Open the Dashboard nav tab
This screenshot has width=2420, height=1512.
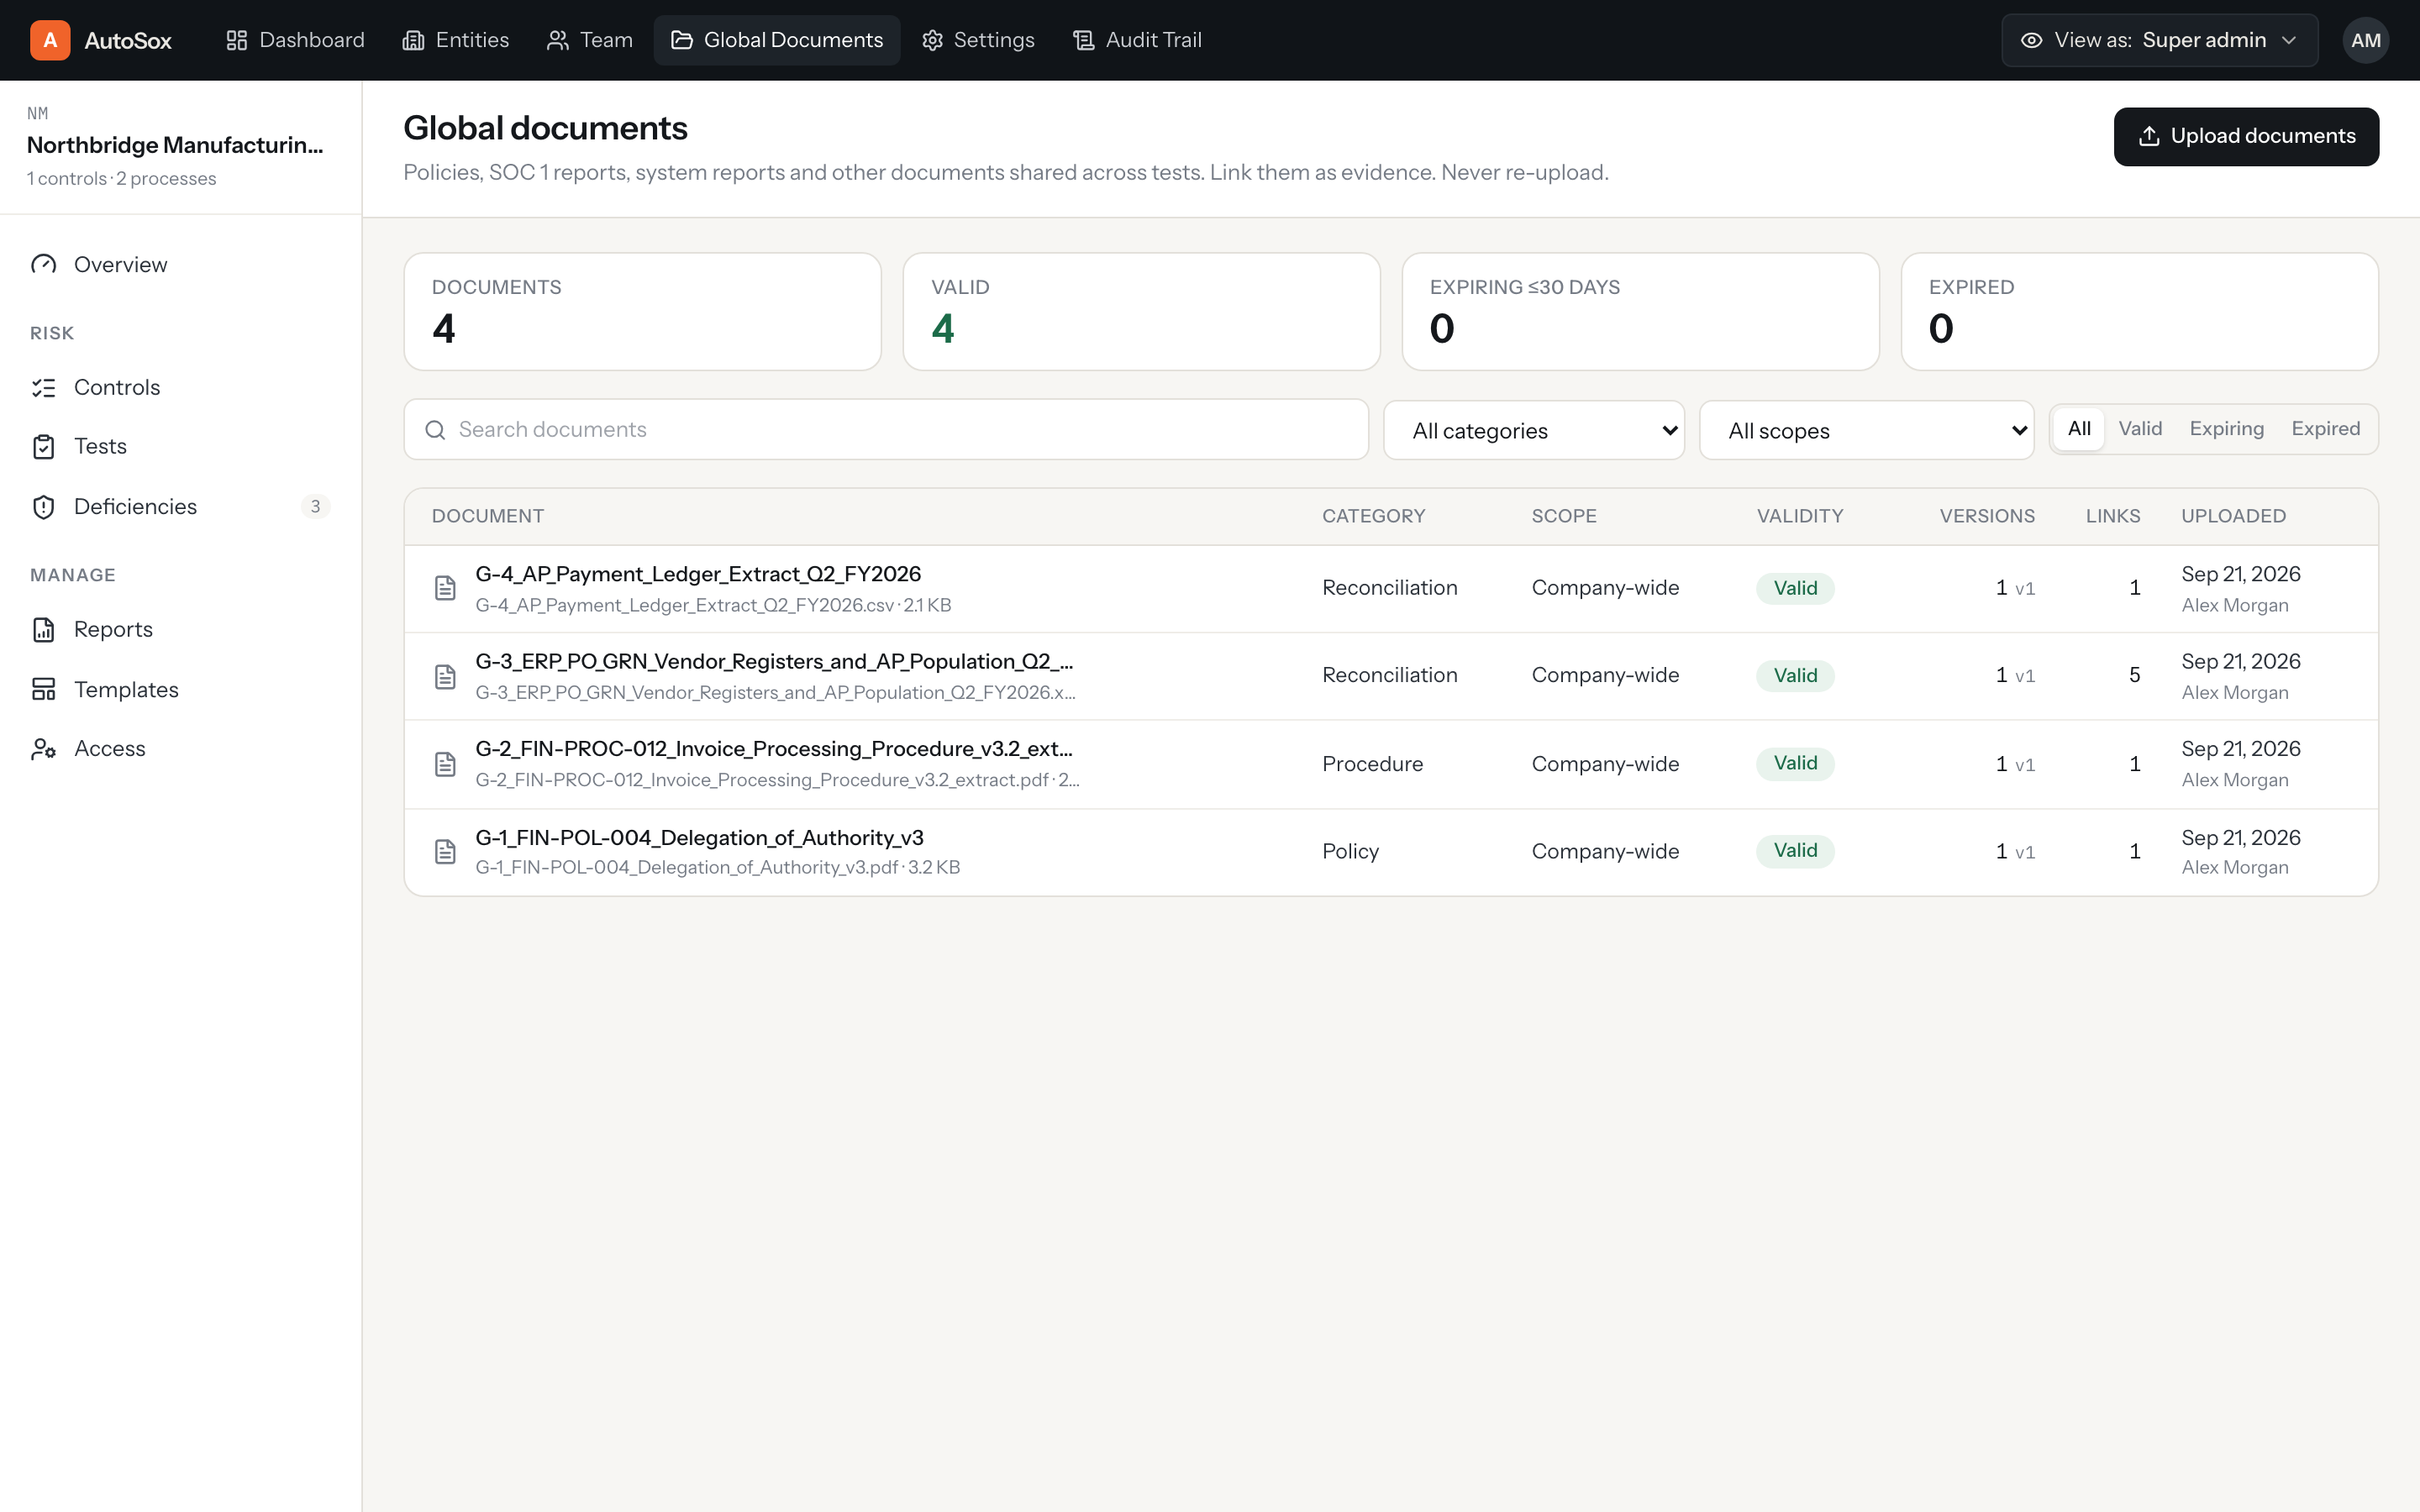[x=295, y=40]
